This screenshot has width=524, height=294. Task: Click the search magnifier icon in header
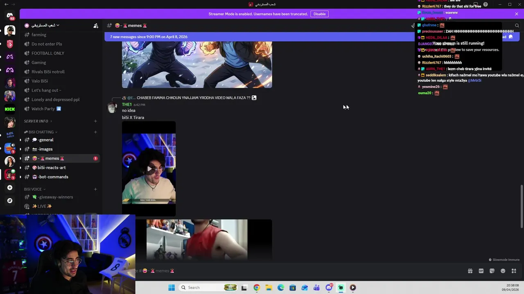(517, 25)
